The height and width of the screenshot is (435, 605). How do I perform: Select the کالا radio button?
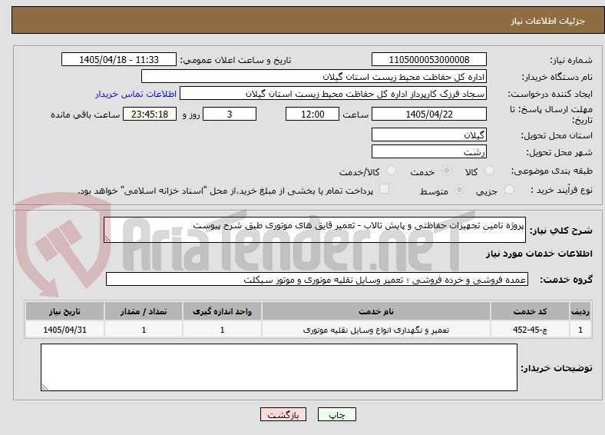tap(489, 171)
